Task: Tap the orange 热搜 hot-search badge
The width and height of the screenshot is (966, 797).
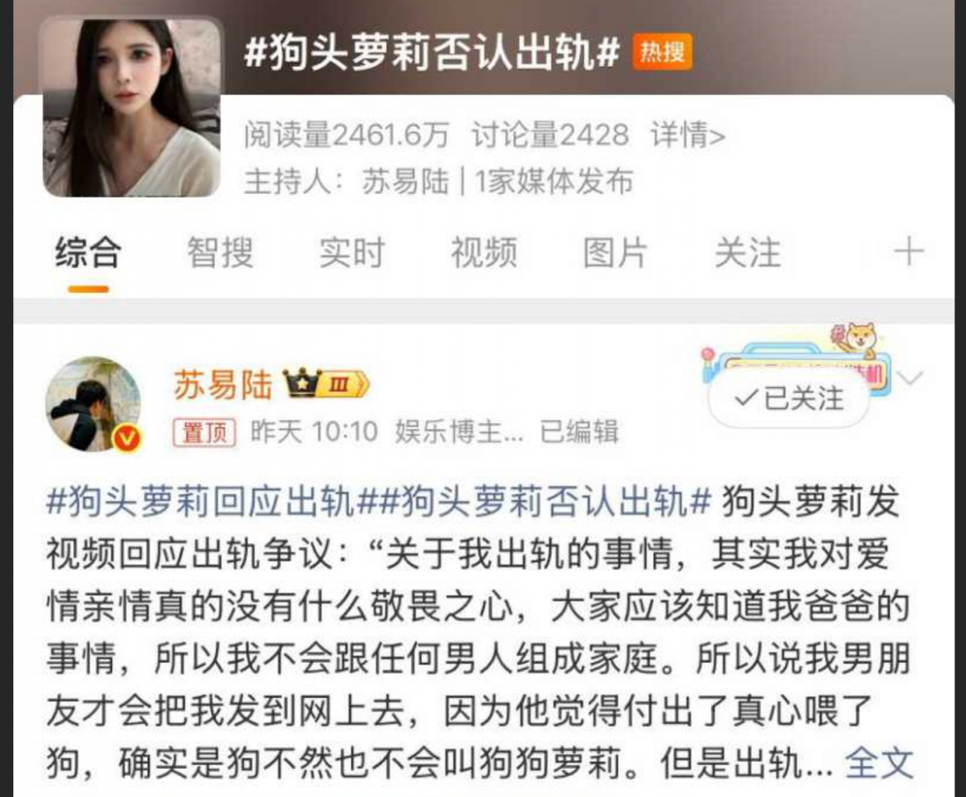Action: (662, 52)
